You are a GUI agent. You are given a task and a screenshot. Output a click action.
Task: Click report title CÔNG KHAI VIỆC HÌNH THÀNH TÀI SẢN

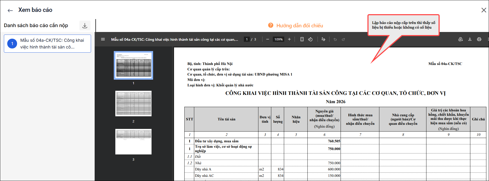[x=335, y=93]
